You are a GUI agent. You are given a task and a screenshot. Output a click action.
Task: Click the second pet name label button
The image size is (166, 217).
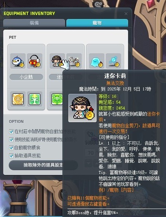56,77
